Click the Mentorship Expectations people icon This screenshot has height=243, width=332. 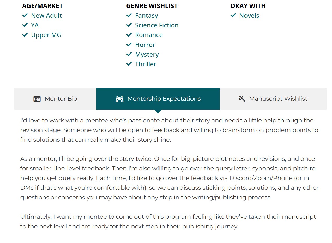point(119,99)
